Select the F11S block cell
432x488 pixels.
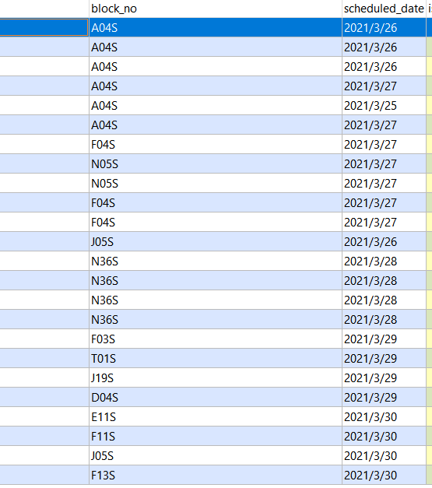[x=216, y=437]
